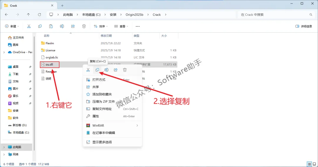The height and width of the screenshot is (167, 318).
Task: Open 图库 in the sidebar
Action: tap(13, 45)
